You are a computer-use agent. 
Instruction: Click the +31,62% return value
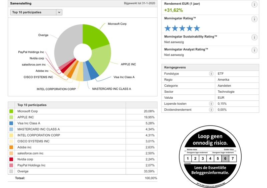point(174,10)
